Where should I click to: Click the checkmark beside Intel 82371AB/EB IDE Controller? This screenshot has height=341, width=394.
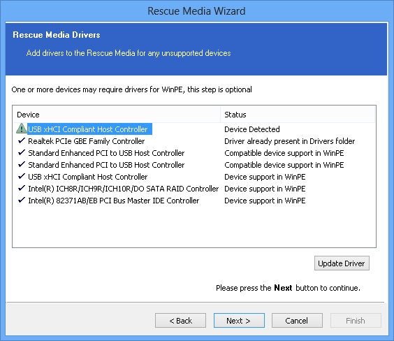click(22, 200)
